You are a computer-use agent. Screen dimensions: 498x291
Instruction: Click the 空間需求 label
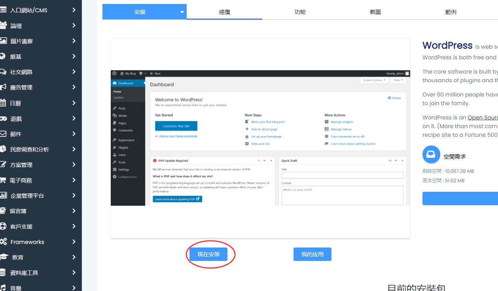454,157
